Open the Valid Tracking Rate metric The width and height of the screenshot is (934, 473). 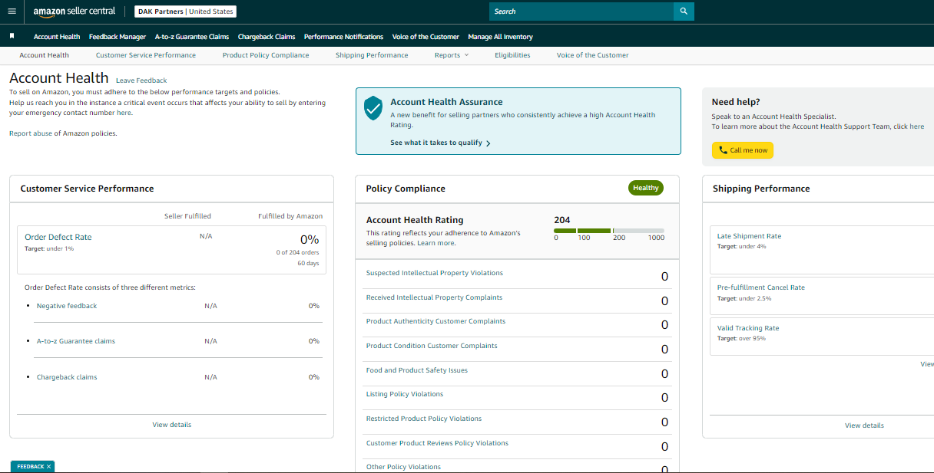(748, 328)
